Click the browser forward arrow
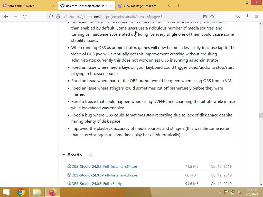This screenshot has height=197, width=263. click(x=15, y=17)
